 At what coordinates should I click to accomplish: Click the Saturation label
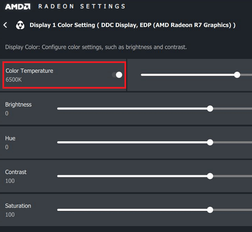18,206
